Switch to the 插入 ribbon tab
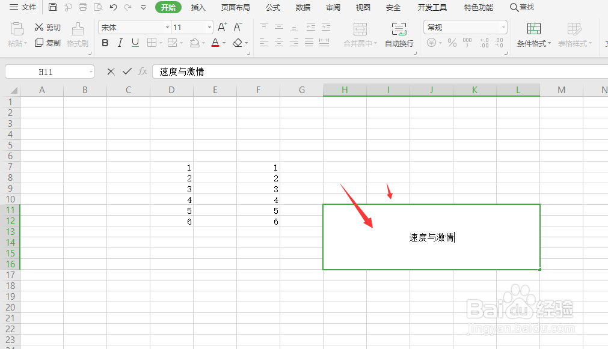608x349 pixels. coord(198,7)
